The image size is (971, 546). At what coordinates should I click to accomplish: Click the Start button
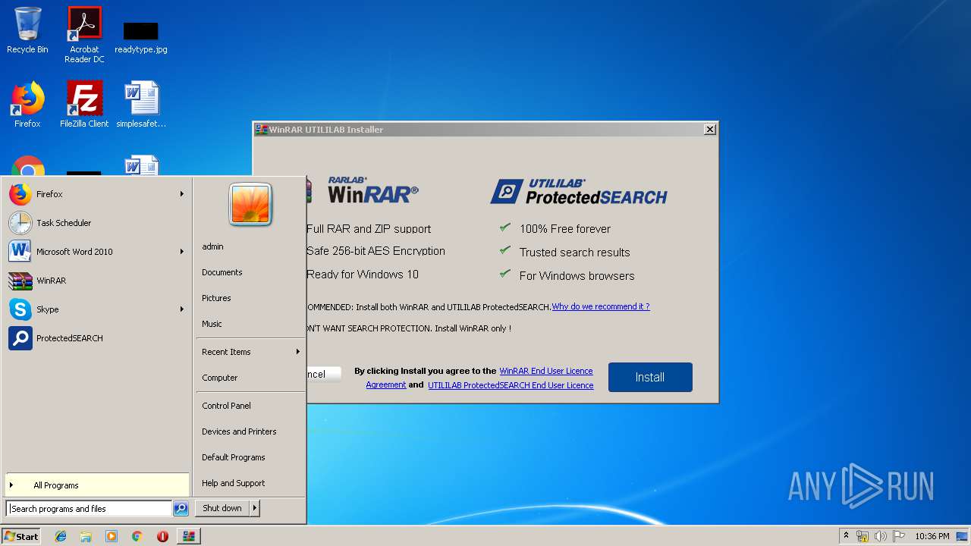(21, 536)
